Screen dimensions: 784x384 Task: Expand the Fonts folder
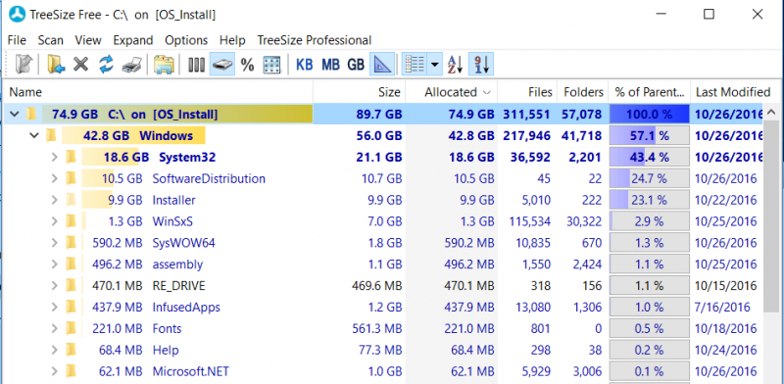pos(55,328)
